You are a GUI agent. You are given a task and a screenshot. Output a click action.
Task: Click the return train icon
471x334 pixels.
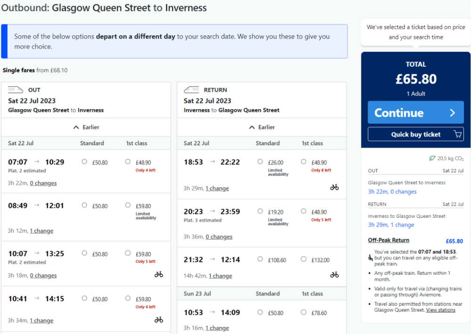[x=191, y=89]
